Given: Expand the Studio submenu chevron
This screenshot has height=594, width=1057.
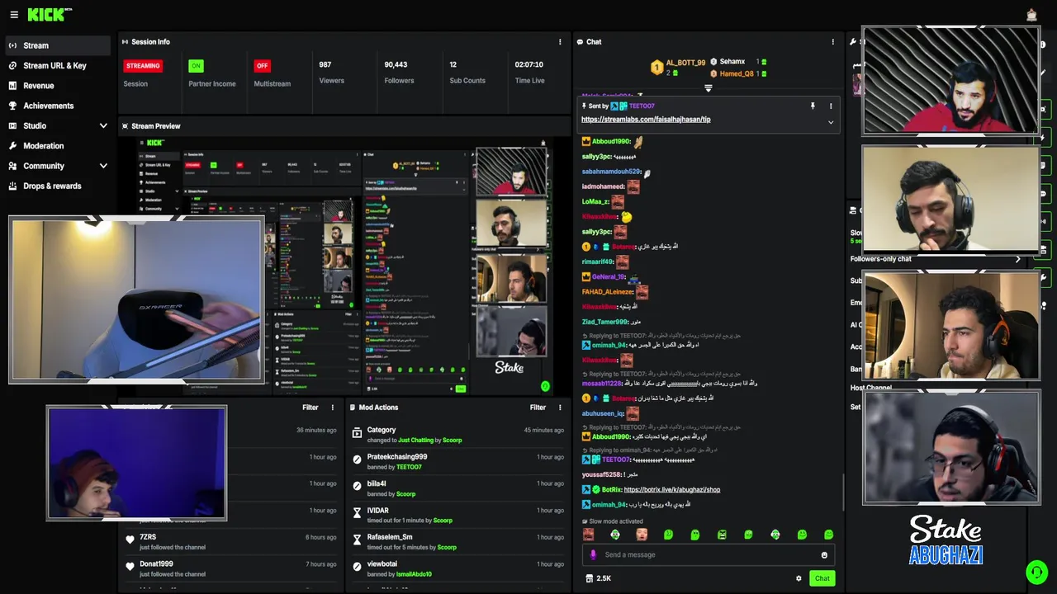Looking at the screenshot, I should pos(103,126).
